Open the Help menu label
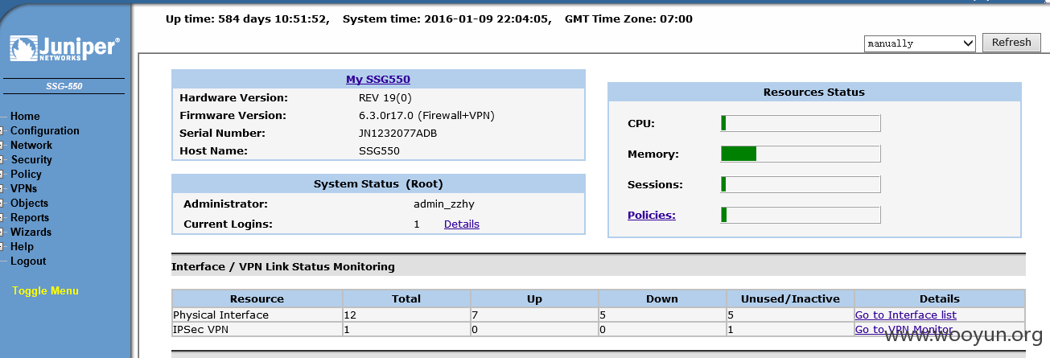This screenshot has height=358, width=1050. pos(22,246)
